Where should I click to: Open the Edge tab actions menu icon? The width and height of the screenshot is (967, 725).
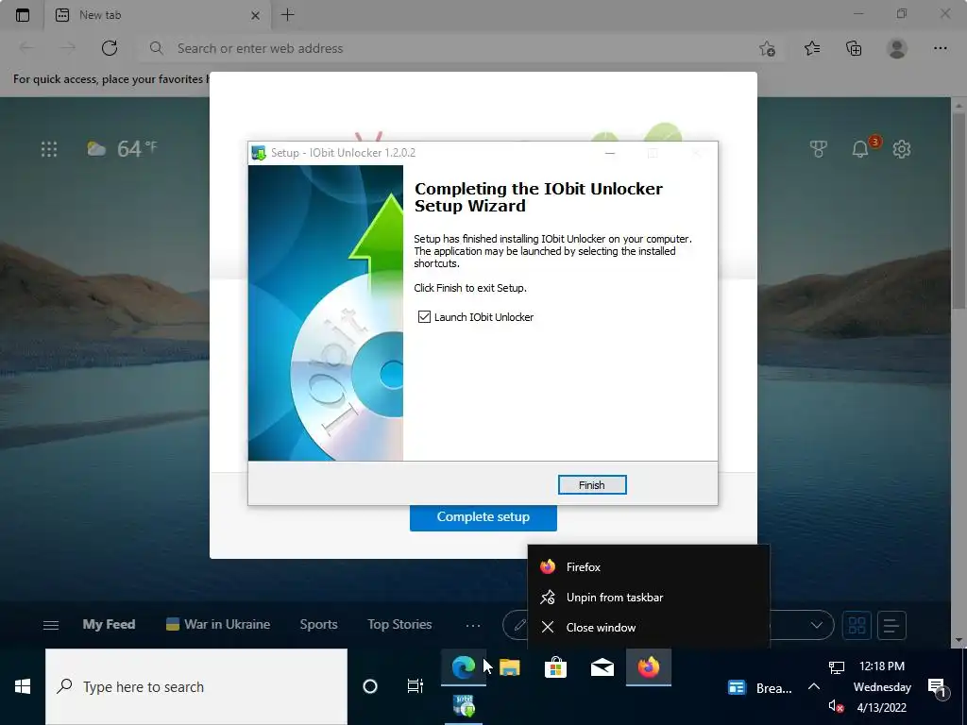pyautogui.click(x=23, y=15)
